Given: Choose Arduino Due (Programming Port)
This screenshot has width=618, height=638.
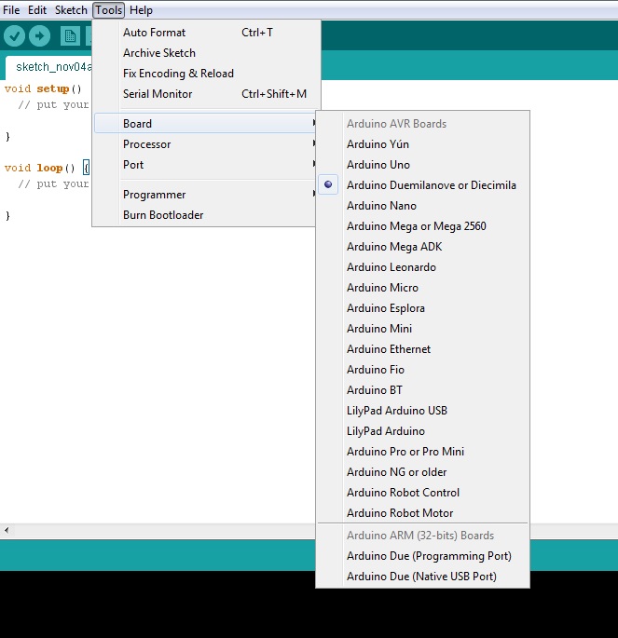Looking at the screenshot, I should point(422,556).
